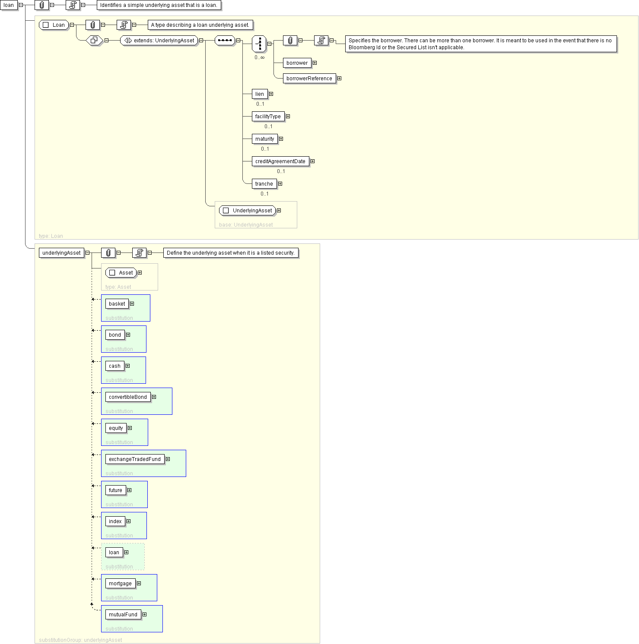Expand the borrower element
The image size is (639, 644).
tap(315, 63)
